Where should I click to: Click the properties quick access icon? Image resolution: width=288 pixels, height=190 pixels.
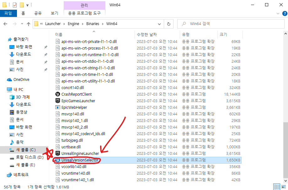(15, 5)
